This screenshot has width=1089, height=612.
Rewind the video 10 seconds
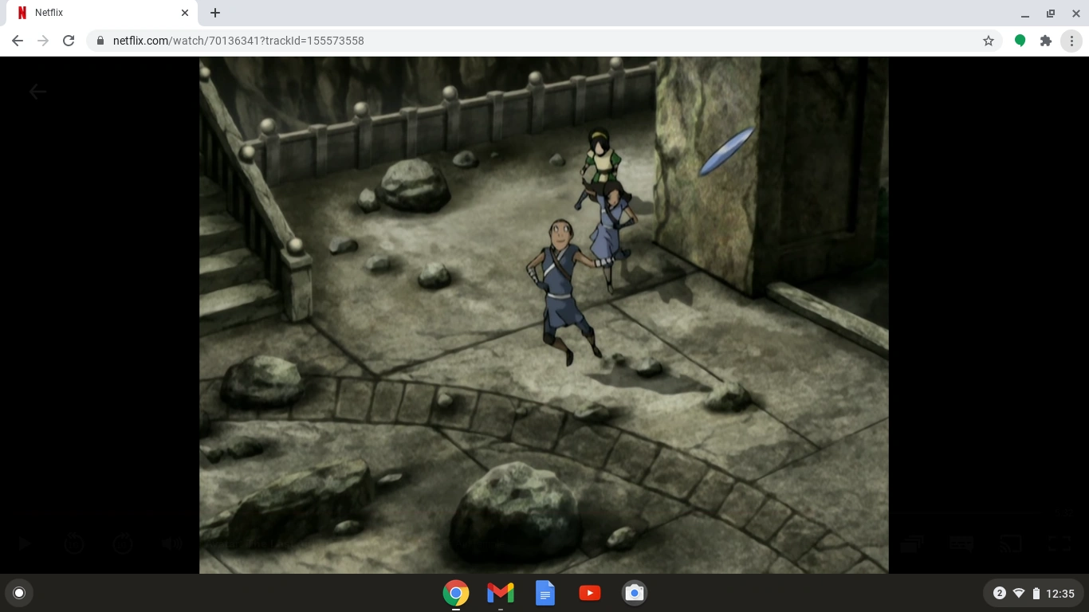(74, 543)
